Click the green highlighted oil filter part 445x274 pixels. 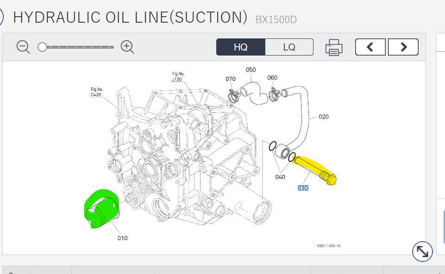point(100,210)
